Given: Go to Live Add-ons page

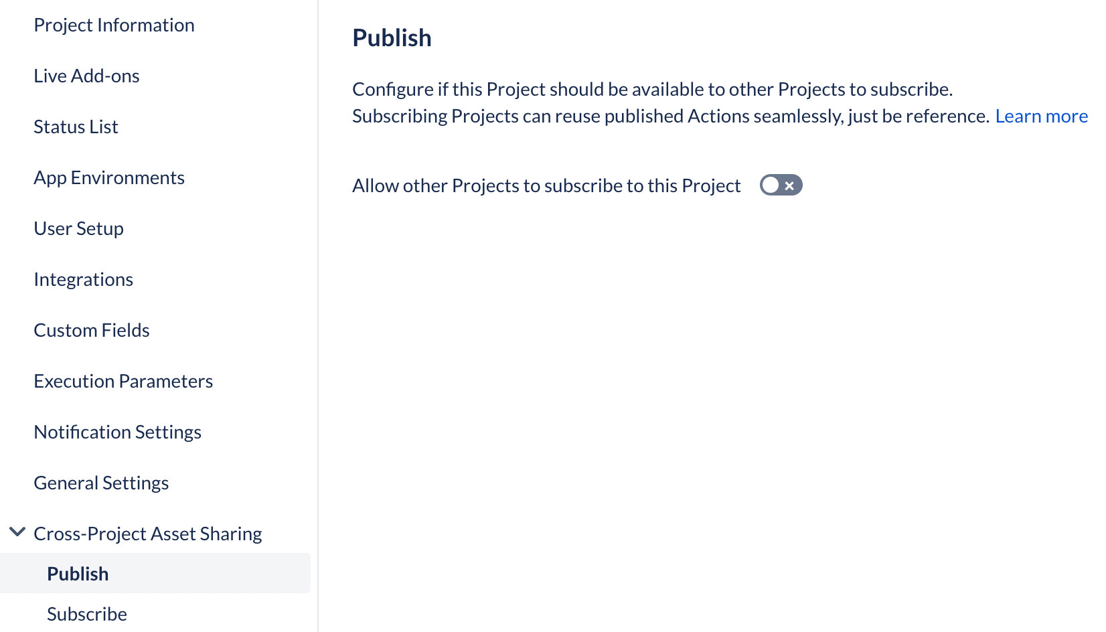Looking at the screenshot, I should click(86, 76).
